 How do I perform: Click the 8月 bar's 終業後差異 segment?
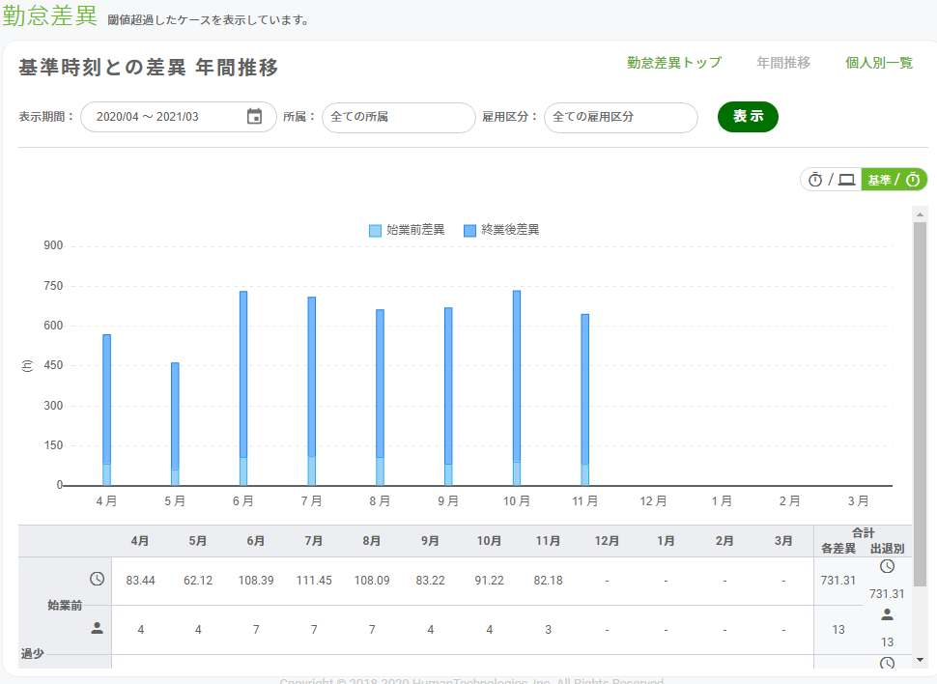click(x=380, y=384)
